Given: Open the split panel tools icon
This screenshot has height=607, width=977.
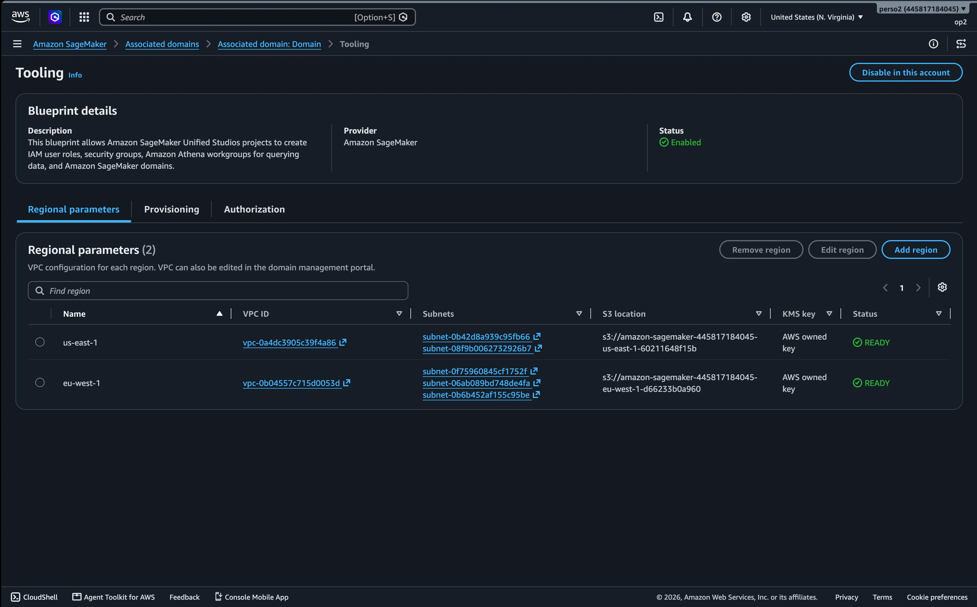Looking at the screenshot, I should point(961,44).
